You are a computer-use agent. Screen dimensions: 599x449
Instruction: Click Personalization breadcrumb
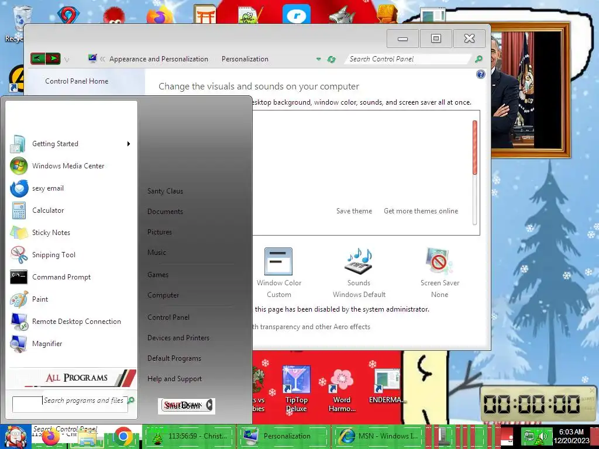(245, 59)
